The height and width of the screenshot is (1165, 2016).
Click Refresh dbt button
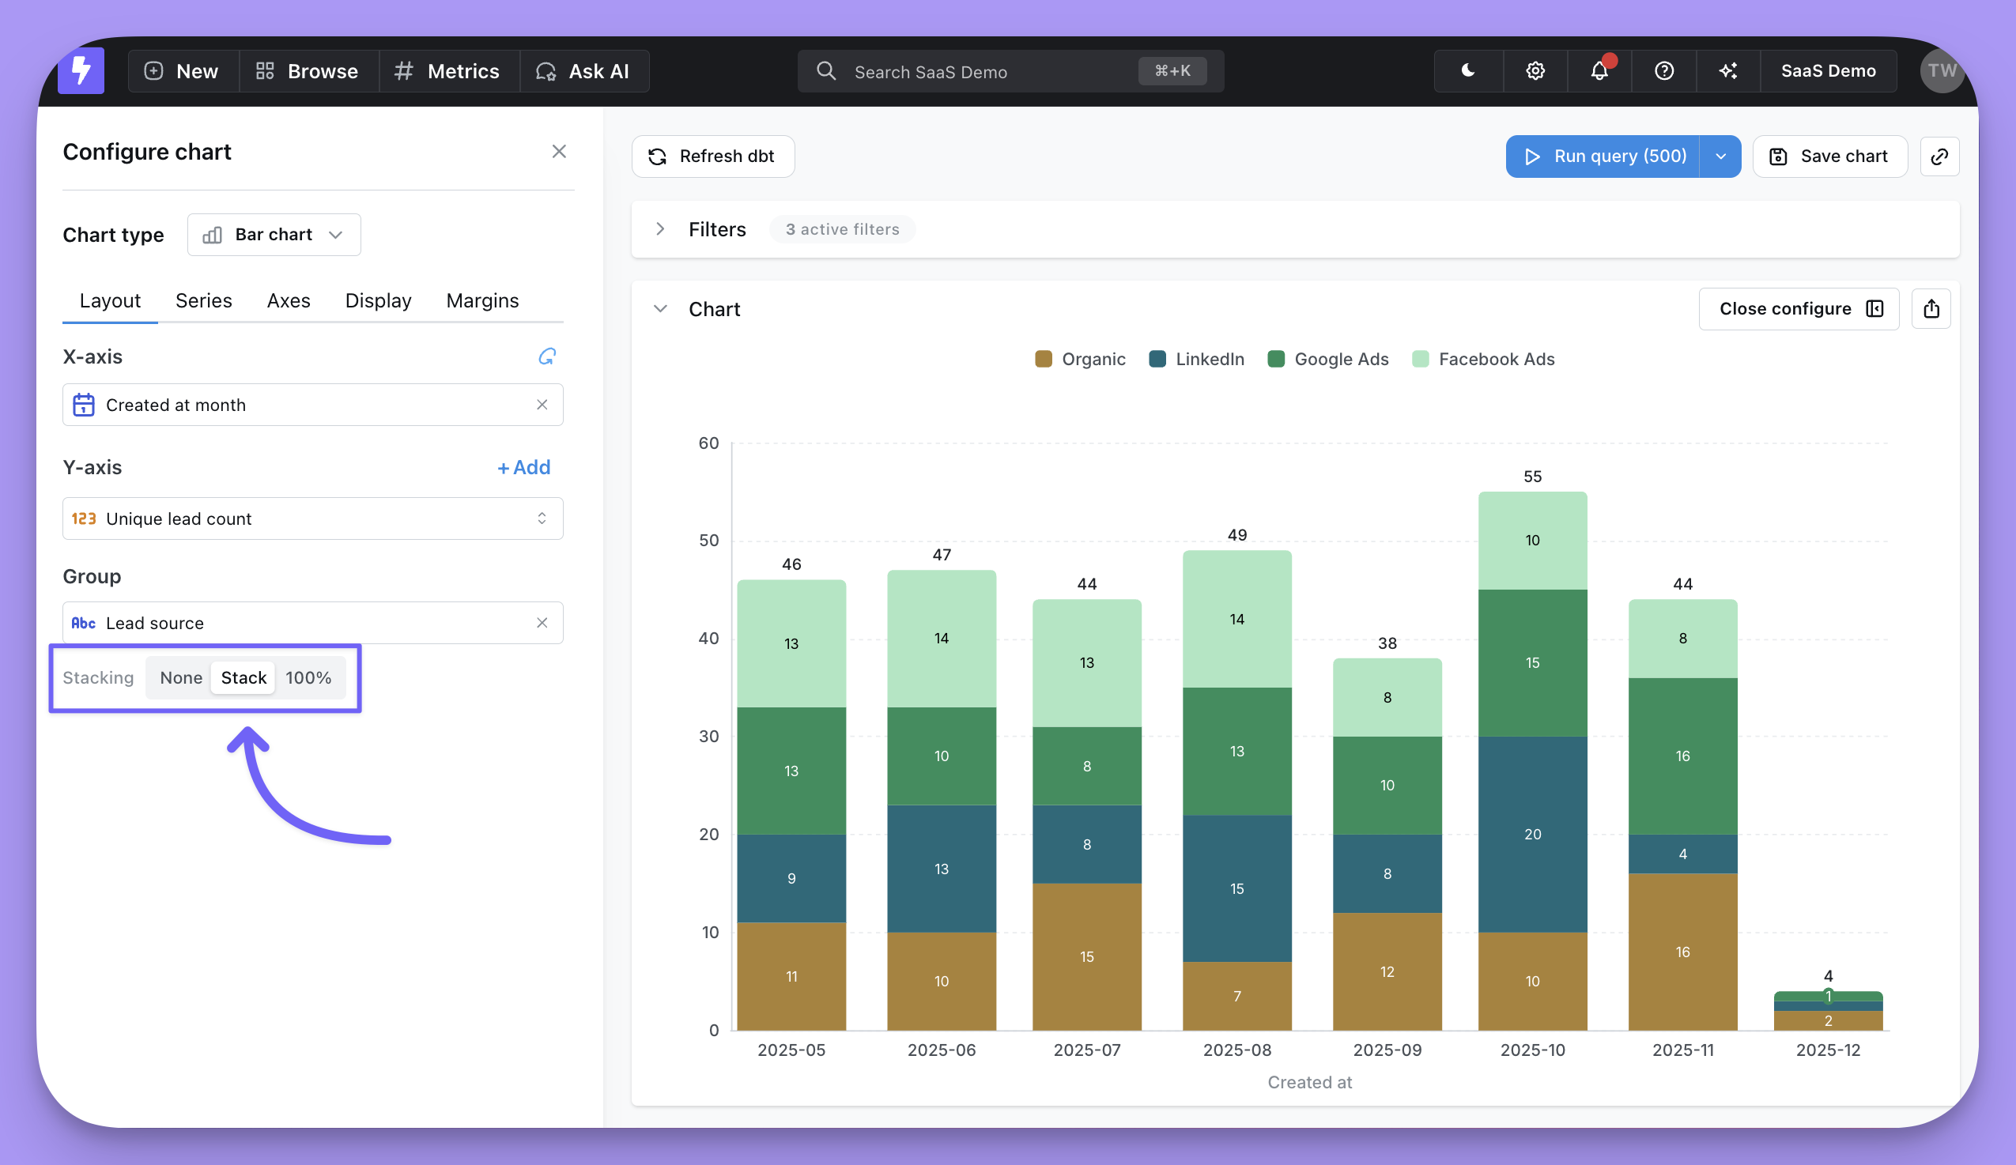click(713, 156)
